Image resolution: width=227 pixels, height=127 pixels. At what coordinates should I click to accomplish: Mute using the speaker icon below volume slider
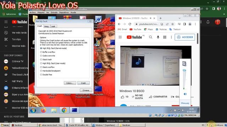coord(185,94)
